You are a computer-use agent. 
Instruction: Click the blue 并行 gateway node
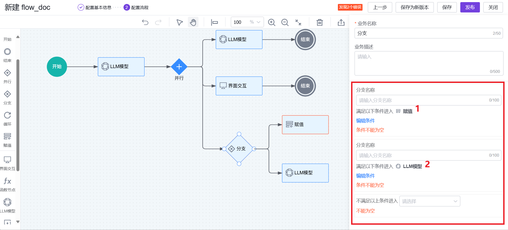(x=179, y=67)
